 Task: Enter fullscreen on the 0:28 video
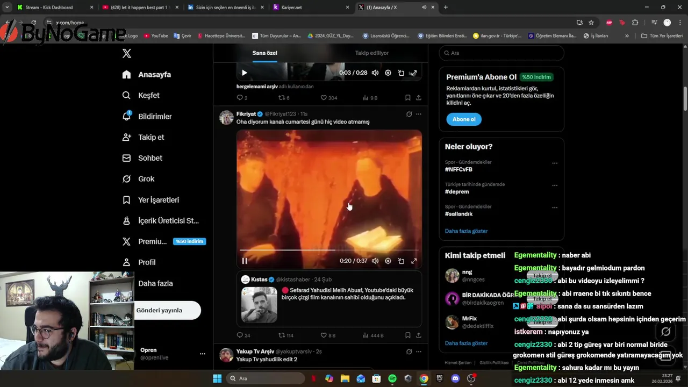[413, 73]
